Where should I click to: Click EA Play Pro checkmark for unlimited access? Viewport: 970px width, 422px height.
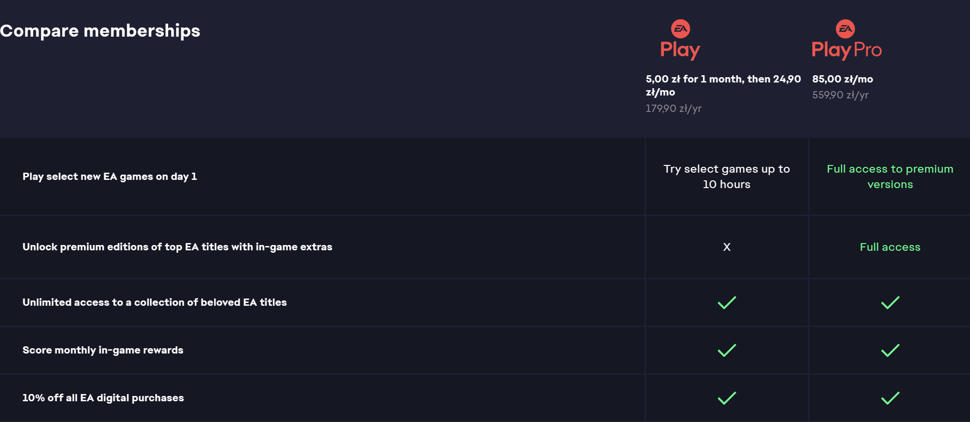pyautogui.click(x=890, y=302)
